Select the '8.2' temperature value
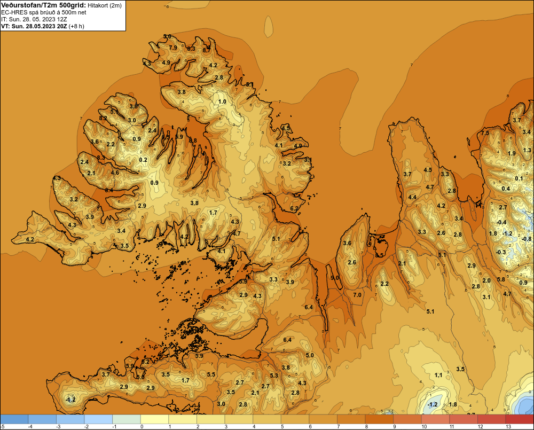Screen dimensions: 534x430 coord(103,118)
